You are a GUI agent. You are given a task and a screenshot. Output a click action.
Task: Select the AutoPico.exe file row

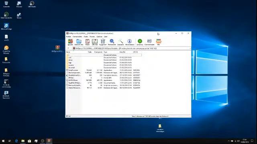[x=104, y=70]
